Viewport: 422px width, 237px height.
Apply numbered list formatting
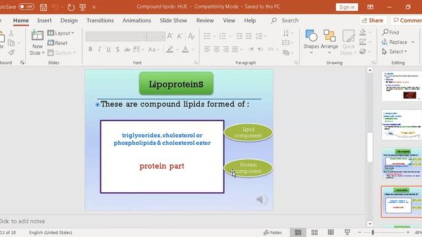click(x=223, y=36)
